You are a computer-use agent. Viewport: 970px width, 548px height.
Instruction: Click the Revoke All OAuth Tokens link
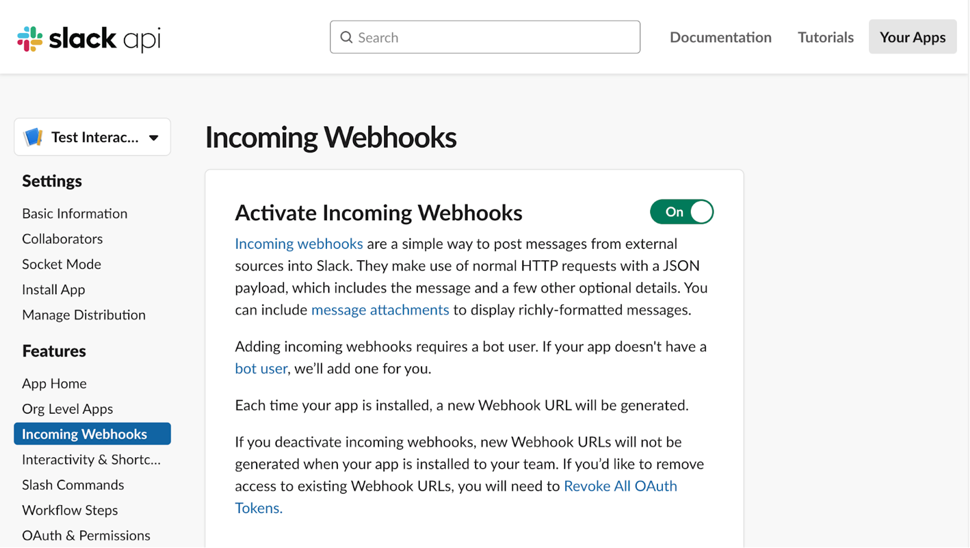(x=619, y=486)
